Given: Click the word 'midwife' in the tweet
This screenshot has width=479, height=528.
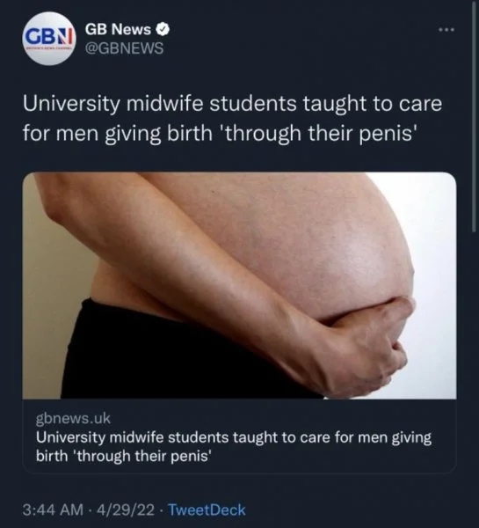Looking at the screenshot, I should coord(165,103).
